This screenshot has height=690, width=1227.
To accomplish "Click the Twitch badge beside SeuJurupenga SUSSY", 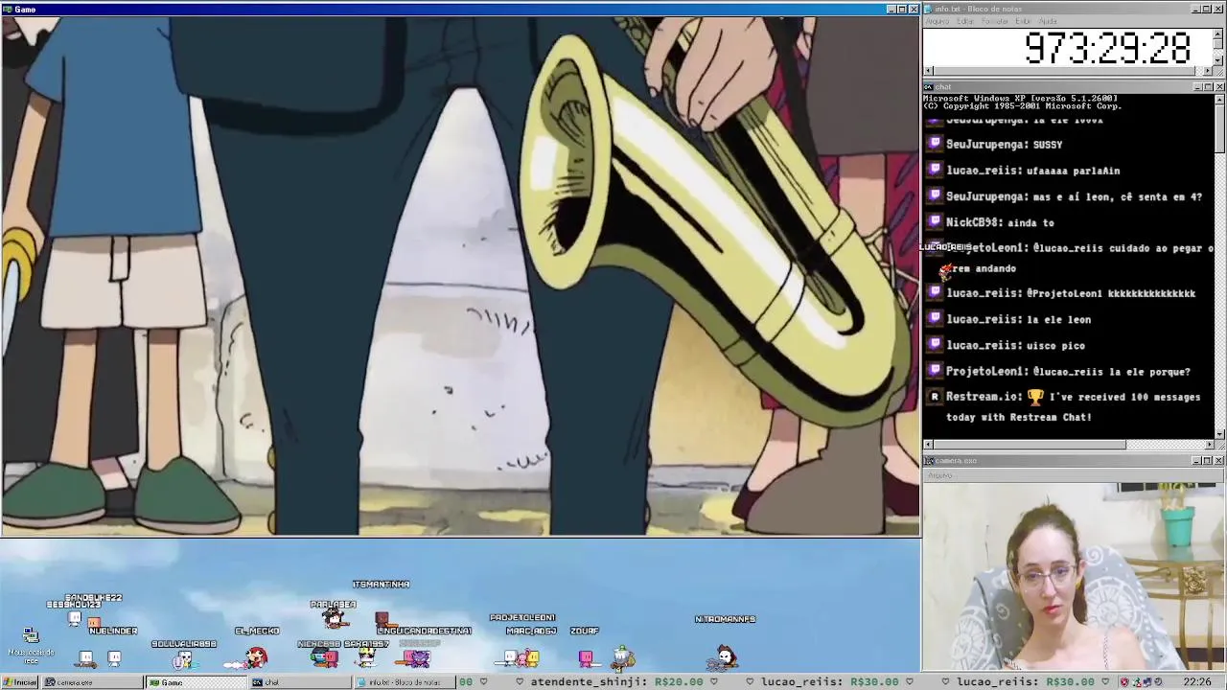I will [935, 144].
